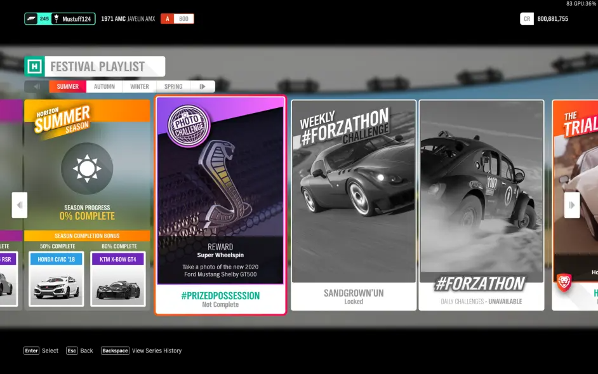Click the Festival Playlist title
Image resolution: width=598 pixels, height=374 pixels.
coord(98,67)
